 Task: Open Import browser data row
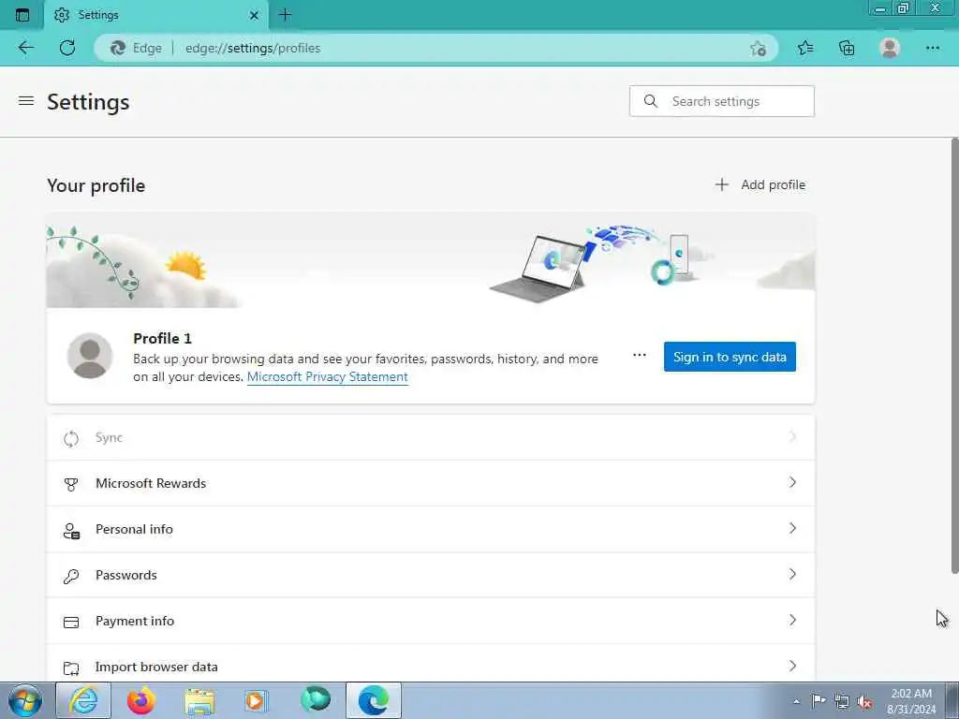(x=431, y=664)
